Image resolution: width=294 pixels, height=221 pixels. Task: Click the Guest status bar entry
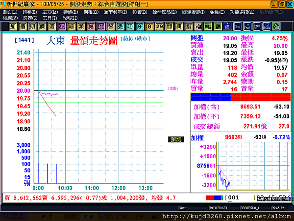click(x=182, y=208)
